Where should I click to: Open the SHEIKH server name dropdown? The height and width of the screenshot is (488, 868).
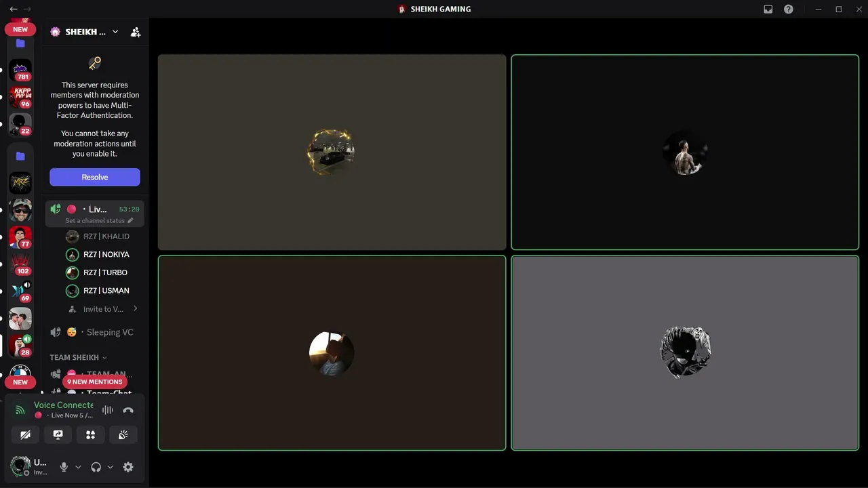85,32
